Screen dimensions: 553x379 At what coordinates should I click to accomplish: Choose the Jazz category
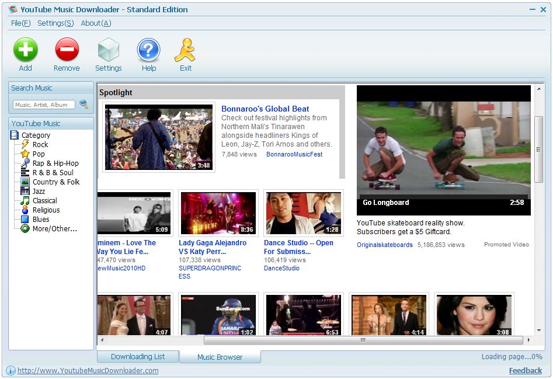(x=39, y=191)
